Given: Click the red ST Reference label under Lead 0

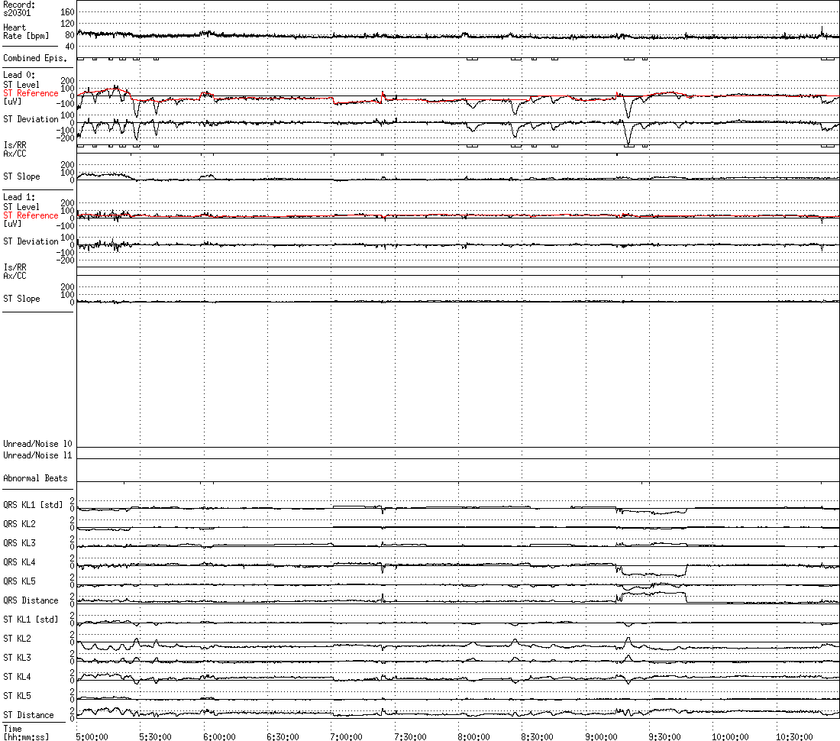Looking at the screenshot, I should (31, 93).
